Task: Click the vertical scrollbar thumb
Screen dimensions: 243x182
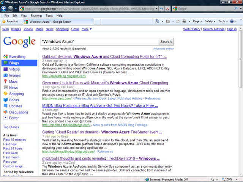Action: 240,59
